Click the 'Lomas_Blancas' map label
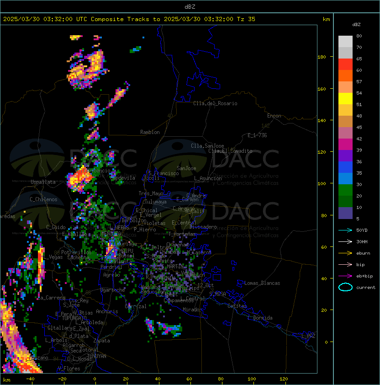The image size is (380, 385). point(262,283)
